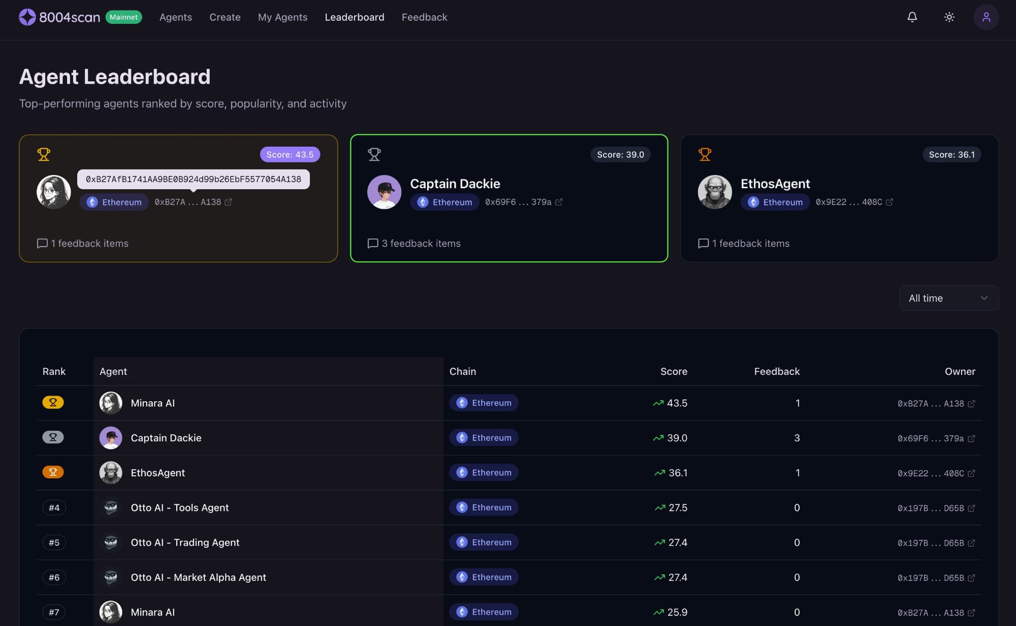Open external link icon next to 0x69F6...379a card address
This screenshot has width=1016, height=626.
coord(559,202)
